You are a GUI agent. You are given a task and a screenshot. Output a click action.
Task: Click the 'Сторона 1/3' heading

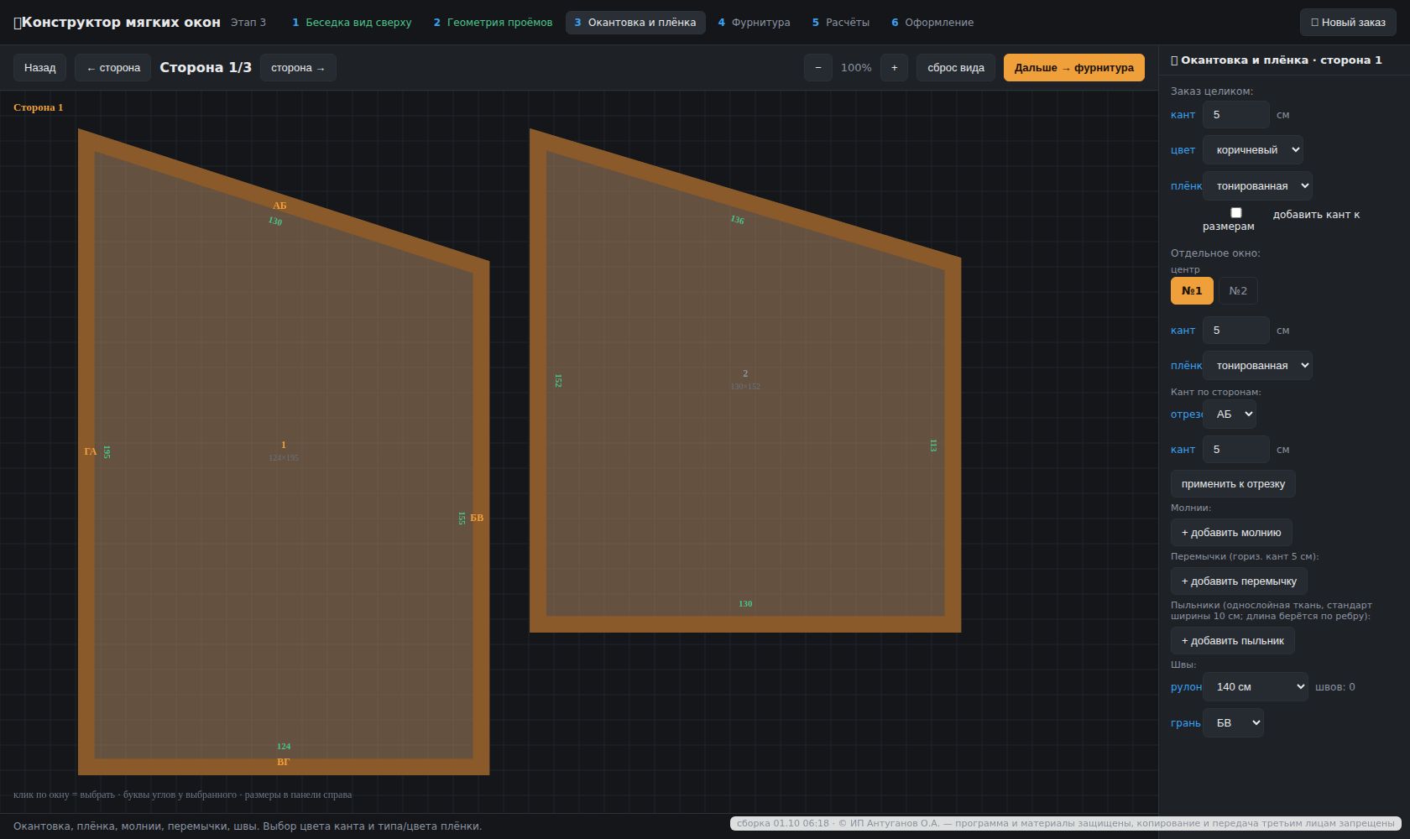click(206, 68)
